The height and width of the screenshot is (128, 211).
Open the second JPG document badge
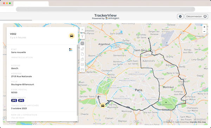(x=21, y=101)
